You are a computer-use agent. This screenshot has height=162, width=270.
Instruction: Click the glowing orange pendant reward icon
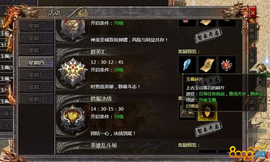[x=207, y=111]
